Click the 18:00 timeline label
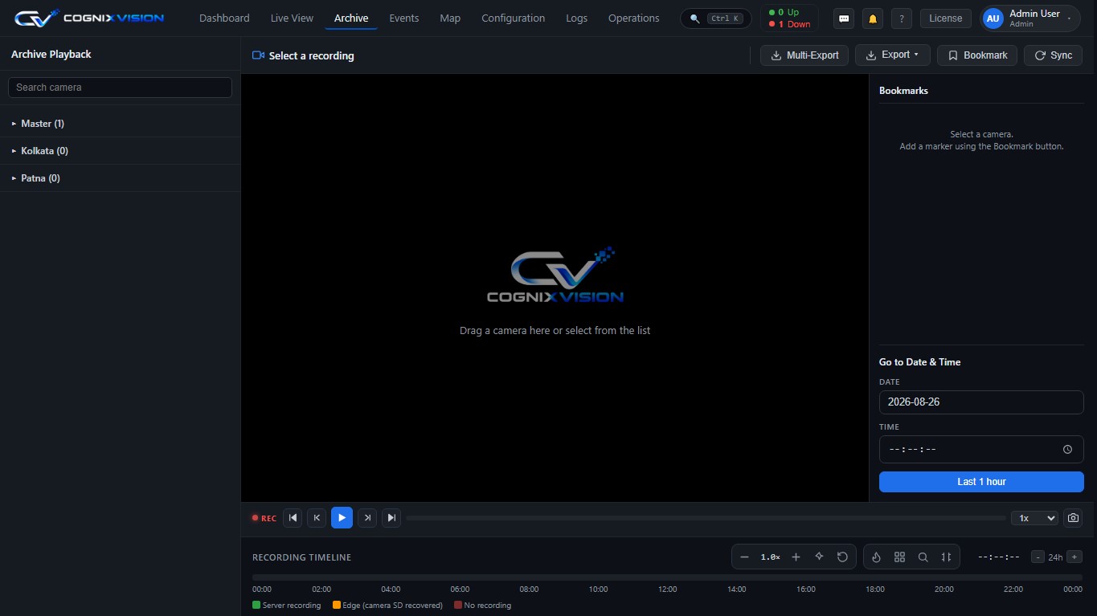The image size is (1097, 616). tap(874, 589)
